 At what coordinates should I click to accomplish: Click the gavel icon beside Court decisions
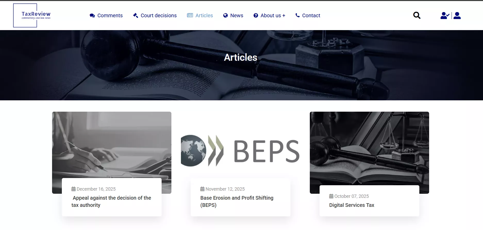[136, 15]
